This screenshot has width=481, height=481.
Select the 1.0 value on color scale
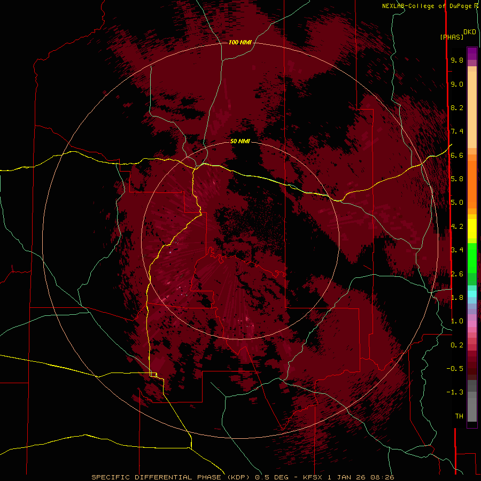pyautogui.click(x=457, y=321)
